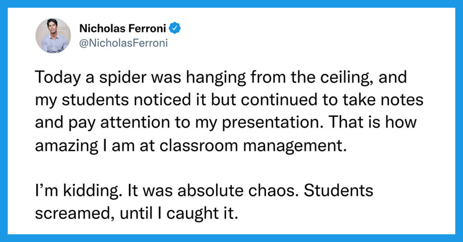Click the words "caught it" at tweet end
Viewport: 463px width, 242px height.
click(202, 214)
